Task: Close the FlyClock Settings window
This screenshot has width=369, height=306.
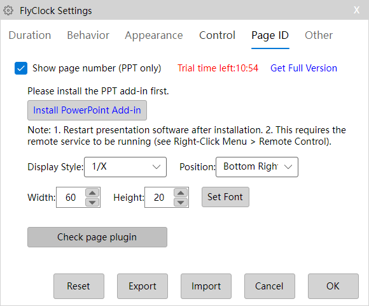Action: [x=356, y=10]
